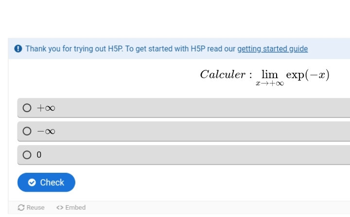The width and height of the screenshot is (350, 217).
Task: Click the Reuse circular arrows icon
Action: [21, 208]
